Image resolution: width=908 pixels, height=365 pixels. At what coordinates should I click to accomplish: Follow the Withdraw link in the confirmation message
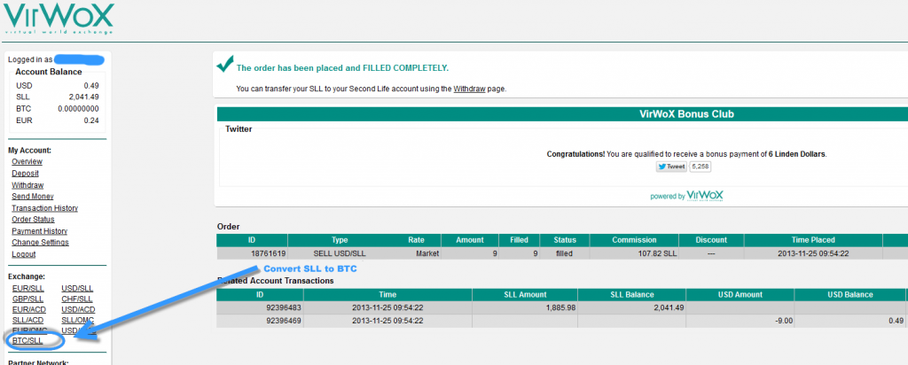[469, 89]
